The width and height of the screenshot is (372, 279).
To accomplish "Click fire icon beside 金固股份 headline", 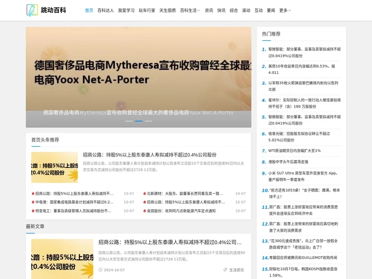I will point(145,211).
